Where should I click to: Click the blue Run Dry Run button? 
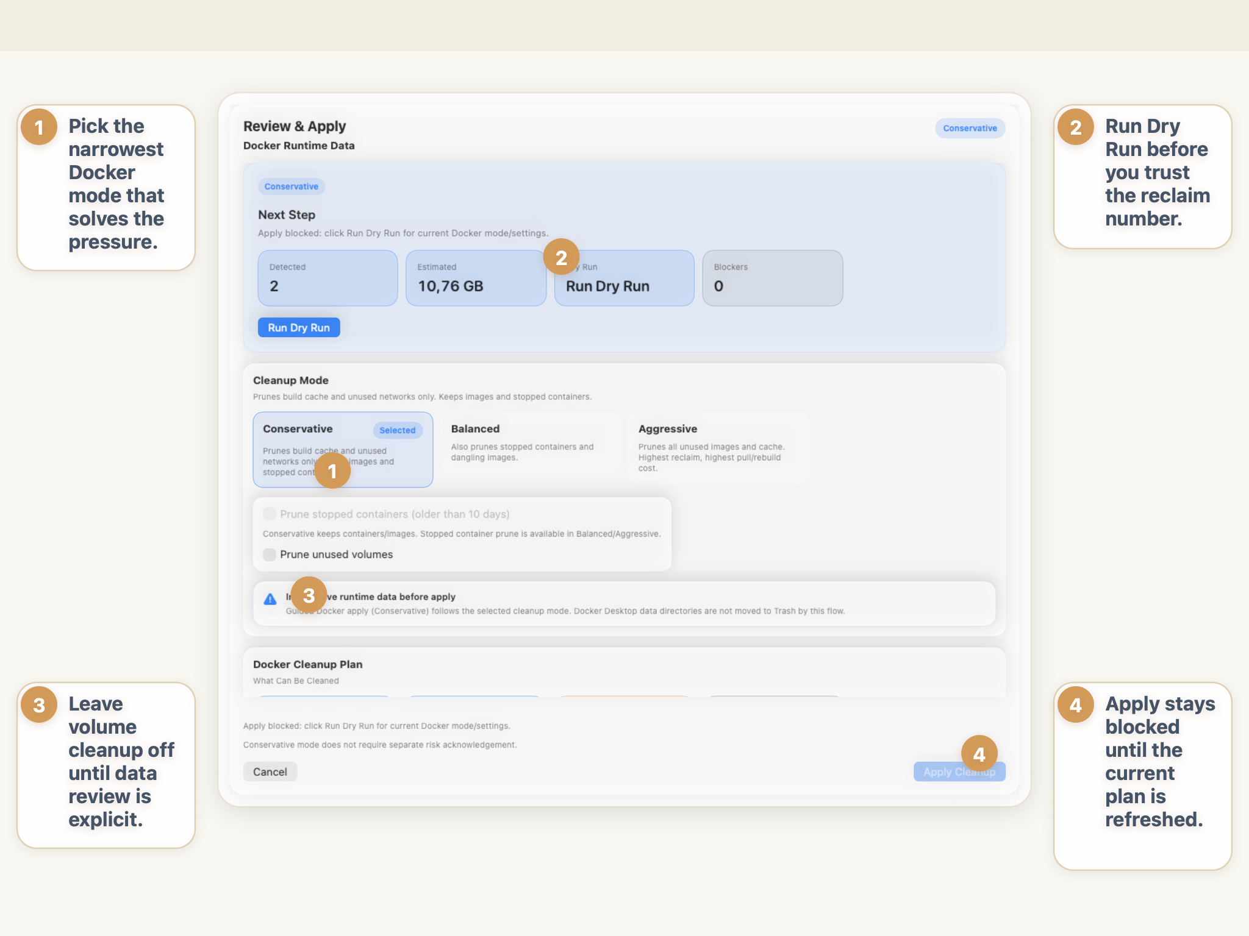pos(298,327)
